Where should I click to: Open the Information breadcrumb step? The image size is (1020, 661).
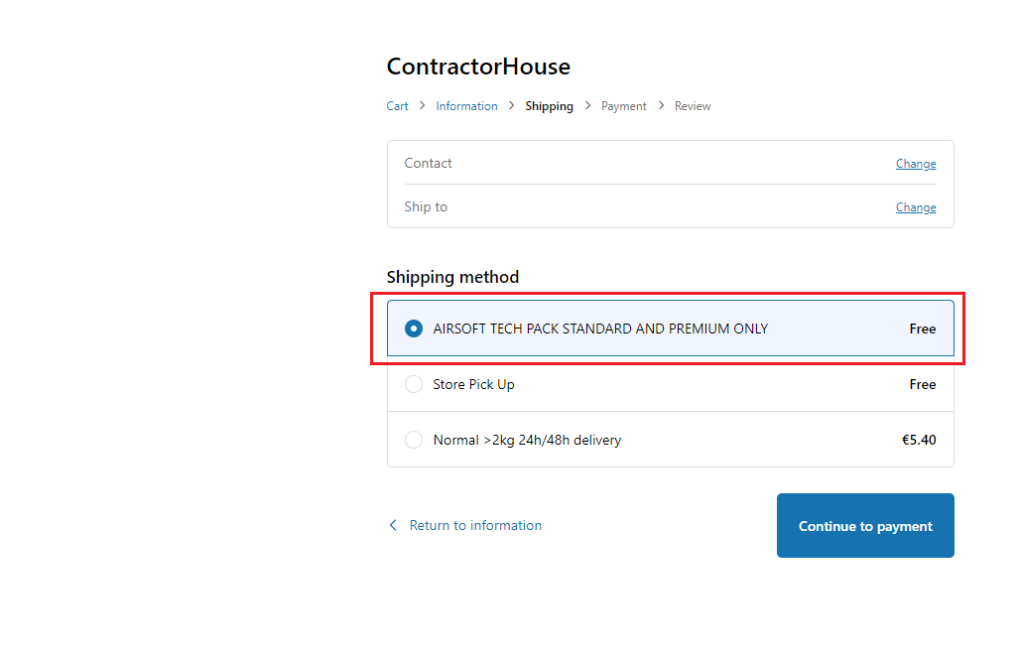466,106
